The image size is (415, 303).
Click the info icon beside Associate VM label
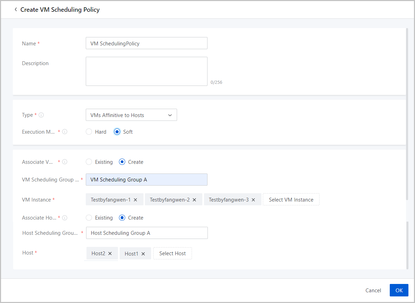point(65,162)
